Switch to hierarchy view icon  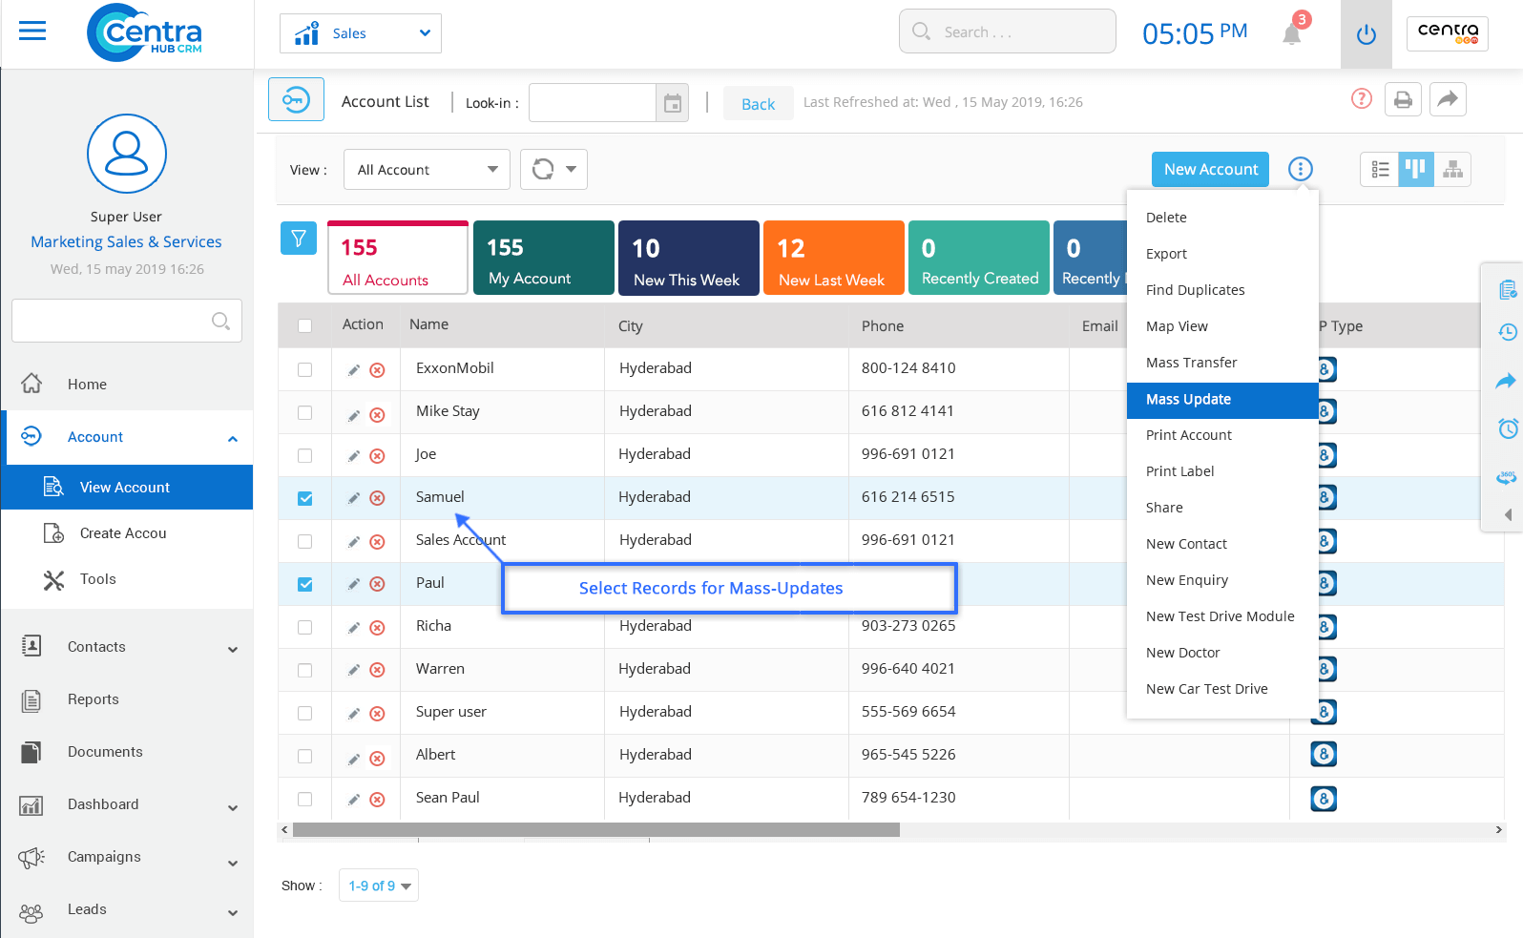click(1452, 170)
